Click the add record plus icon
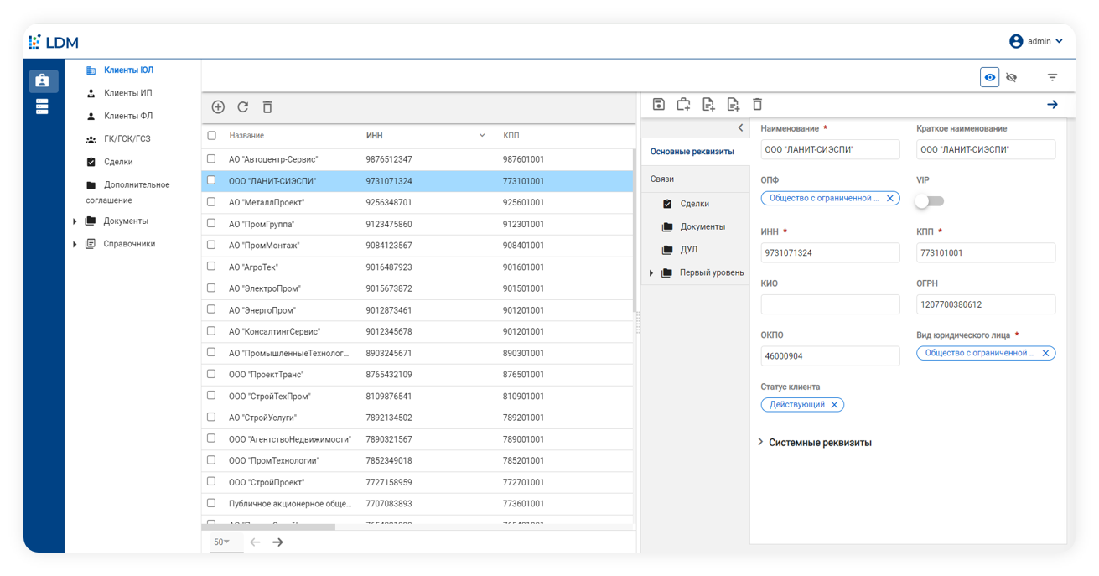The width and height of the screenshot is (1099, 576). [218, 107]
